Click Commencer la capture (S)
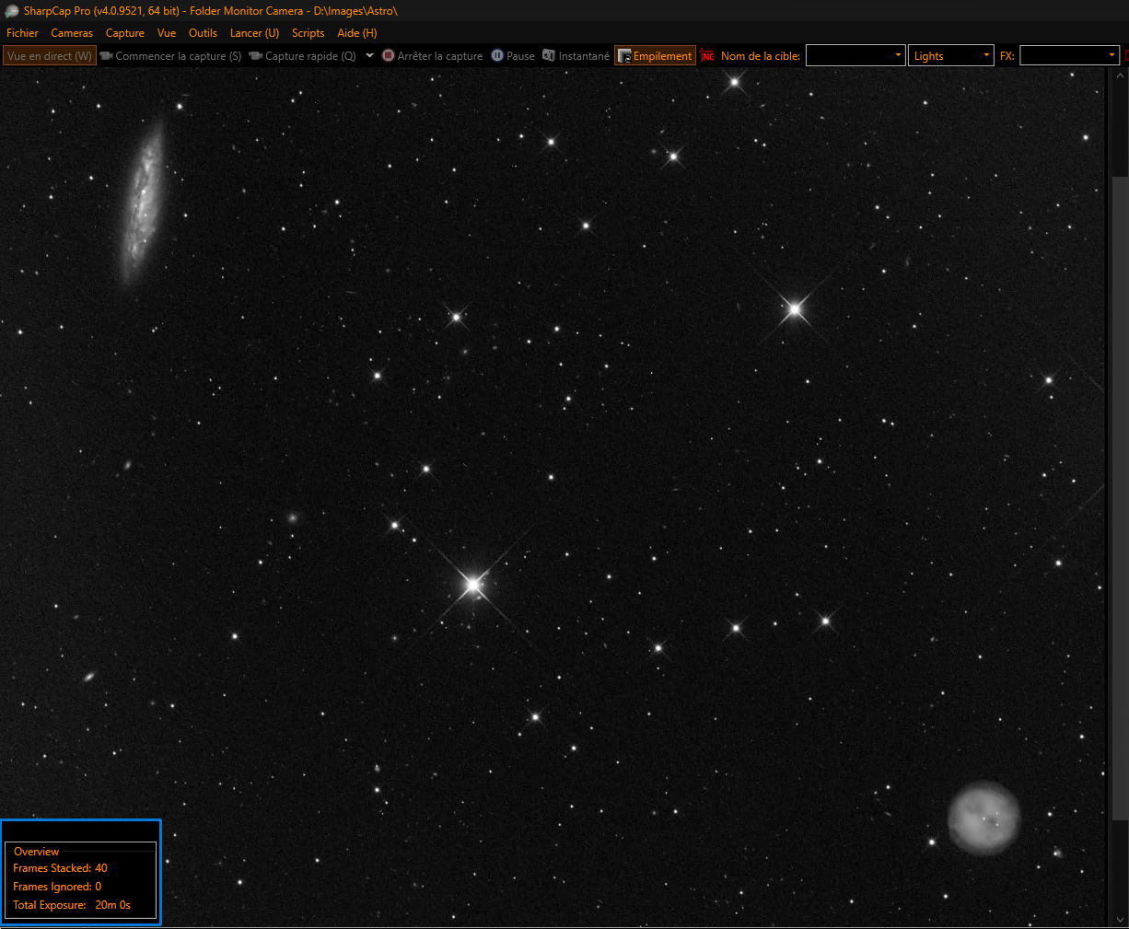This screenshot has width=1129, height=929. pyautogui.click(x=170, y=56)
